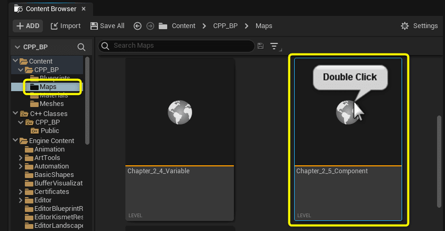The image size is (445, 231).
Task: Select CPP_BP in the breadcrumb path
Action: click(x=225, y=26)
